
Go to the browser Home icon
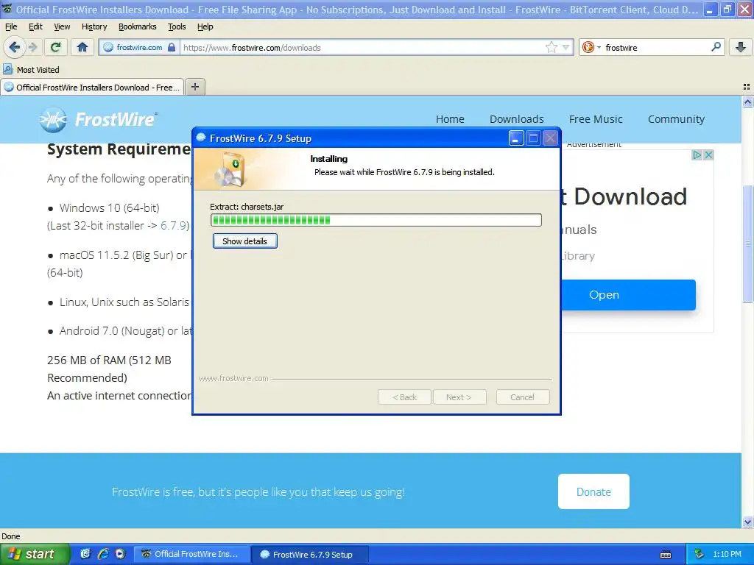point(82,47)
